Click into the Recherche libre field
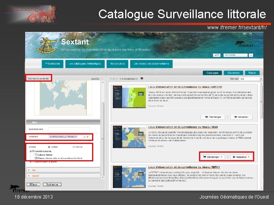The image size is (274, 205). point(68,129)
